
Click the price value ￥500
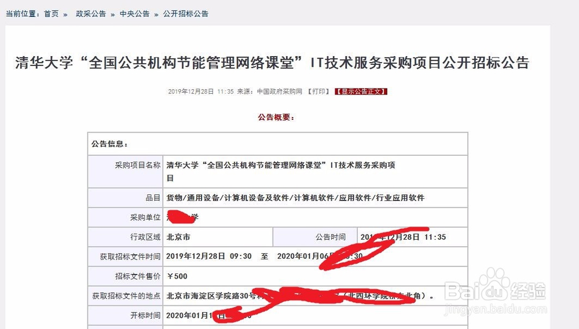point(177,276)
